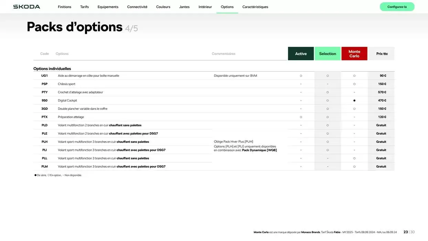Click the green Selection column header
Screen dimensions: 428x241
pyautogui.click(x=328, y=54)
